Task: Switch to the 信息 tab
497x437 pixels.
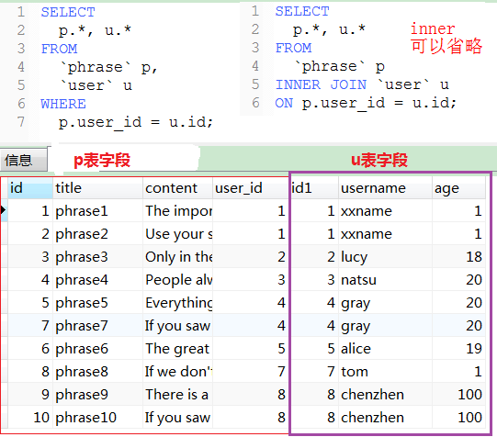Action: [24, 160]
